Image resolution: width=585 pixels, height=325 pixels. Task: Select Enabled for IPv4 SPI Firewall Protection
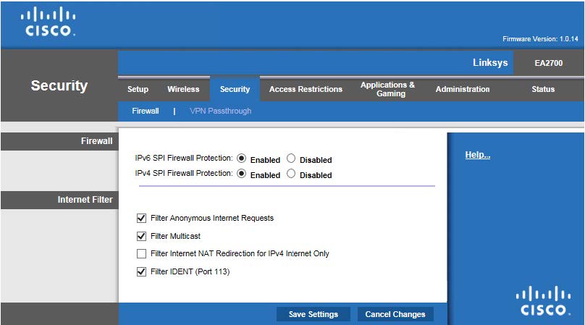point(241,174)
